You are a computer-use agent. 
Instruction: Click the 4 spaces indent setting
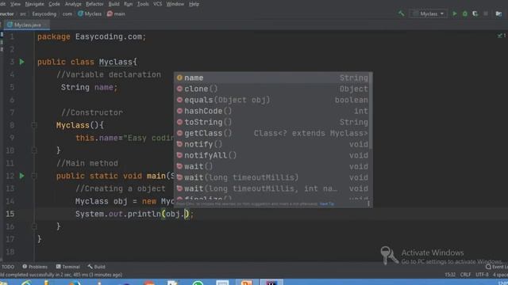[x=500, y=275]
